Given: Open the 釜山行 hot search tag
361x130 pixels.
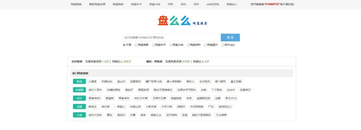Looking at the screenshot, I should [x=121, y=82].
